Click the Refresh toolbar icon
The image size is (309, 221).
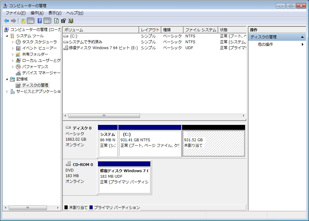[x=56, y=21]
